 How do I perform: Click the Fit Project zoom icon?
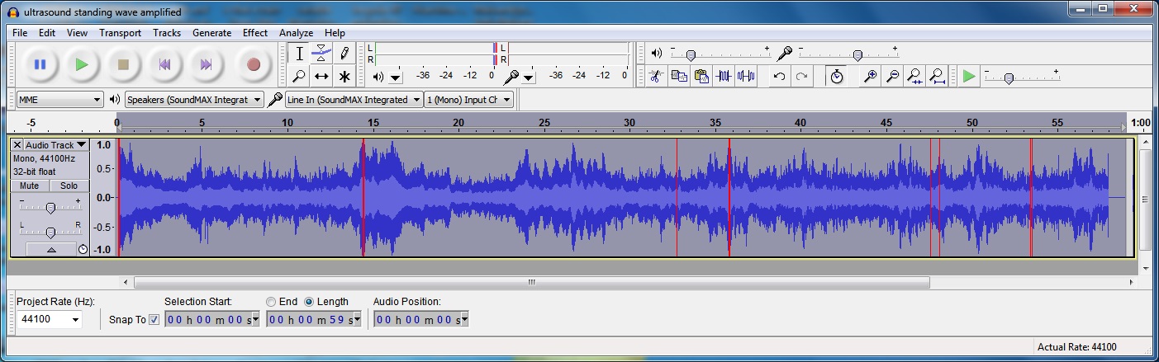tap(937, 76)
